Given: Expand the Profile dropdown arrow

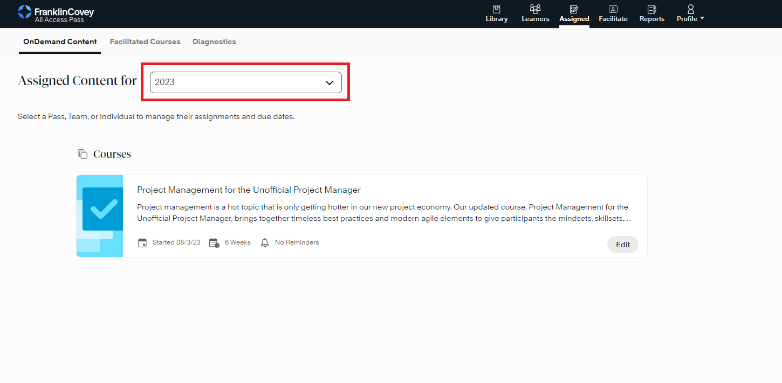Looking at the screenshot, I should pyautogui.click(x=702, y=19).
